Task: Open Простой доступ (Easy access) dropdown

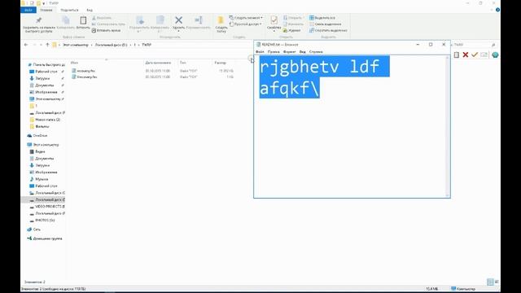Action: click(245, 24)
